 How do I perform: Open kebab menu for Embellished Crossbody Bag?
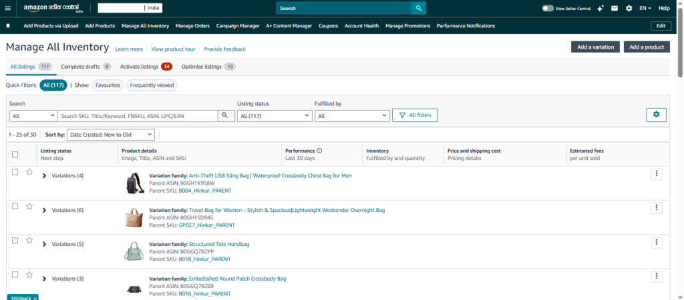657,277
